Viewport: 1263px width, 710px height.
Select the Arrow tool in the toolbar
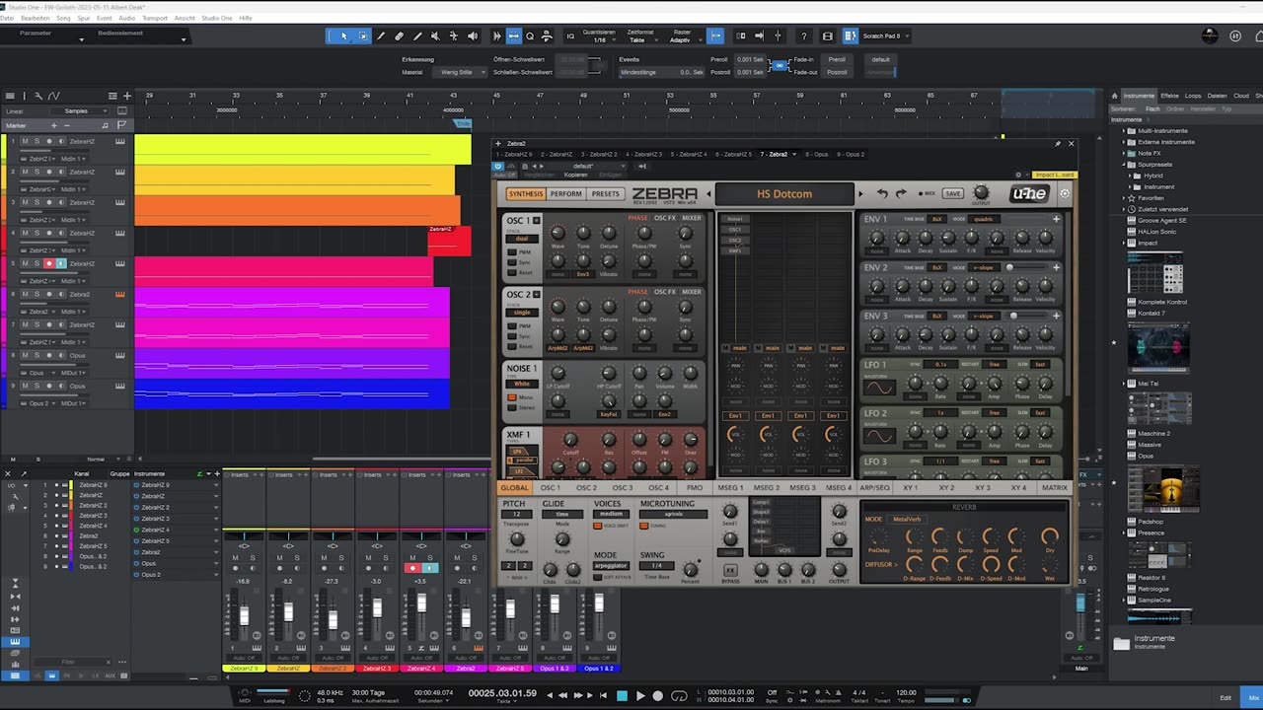pyautogui.click(x=344, y=36)
